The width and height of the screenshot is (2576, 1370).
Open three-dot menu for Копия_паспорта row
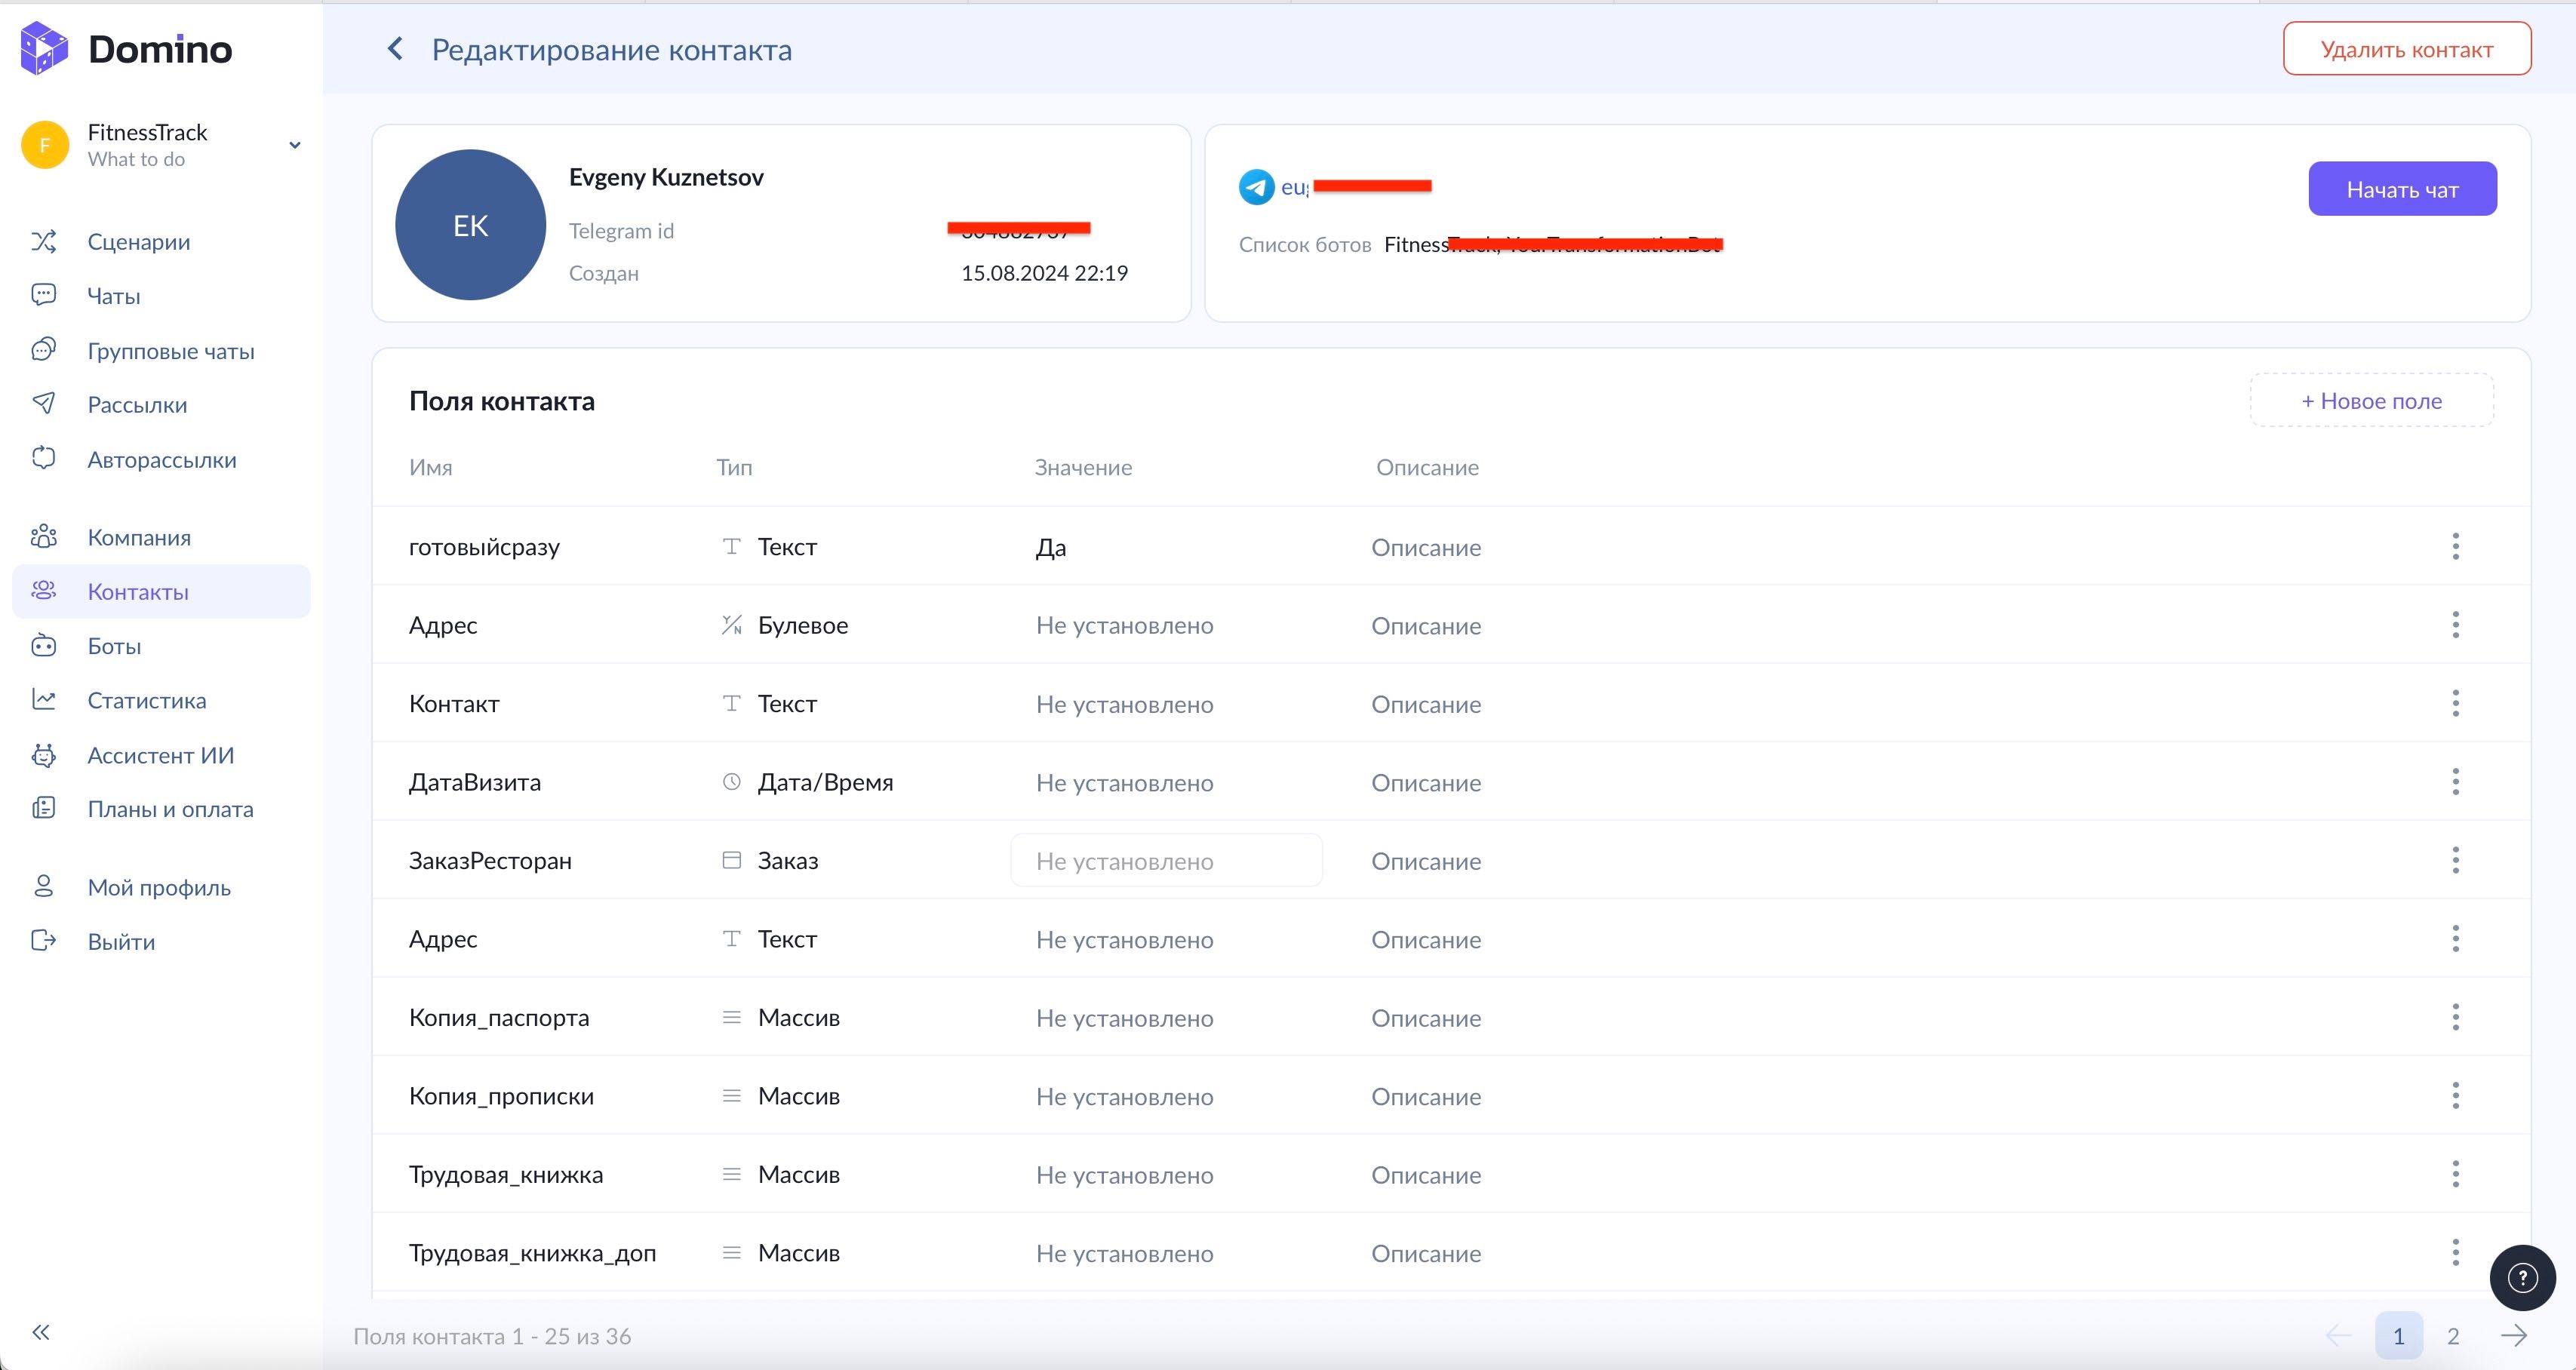[x=2455, y=1017]
